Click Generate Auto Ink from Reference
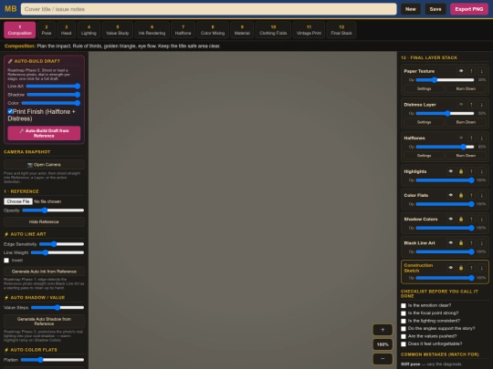Screen dimensions: 493x369 44,272
